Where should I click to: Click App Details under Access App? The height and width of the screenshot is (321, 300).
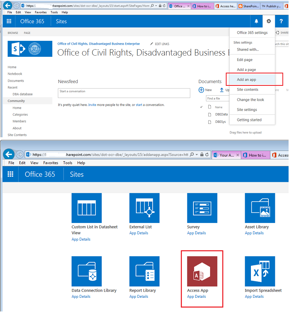point(196,297)
